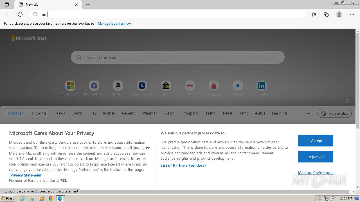The image size is (360, 202).
Task: Open Collections icon
Action: point(326,14)
